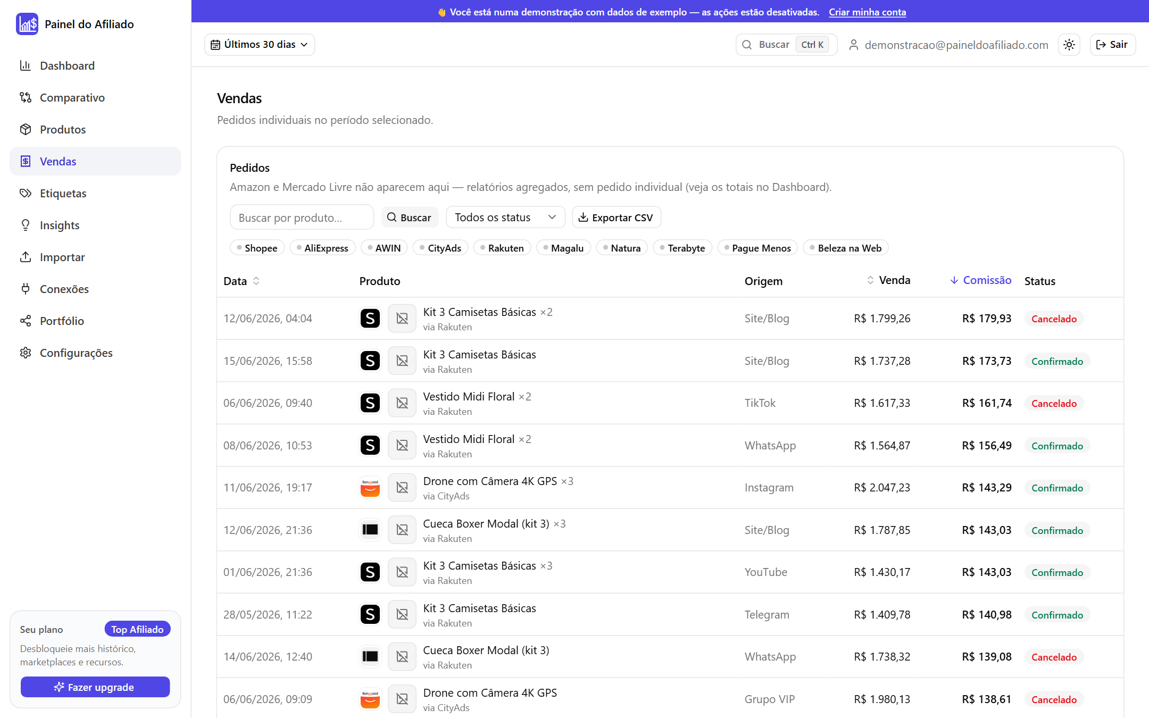Image resolution: width=1149 pixels, height=718 pixels.
Task: Click Confirmado status of the R$ 173,73 order
Action: pyautogui.click(x=1057, y=361)
